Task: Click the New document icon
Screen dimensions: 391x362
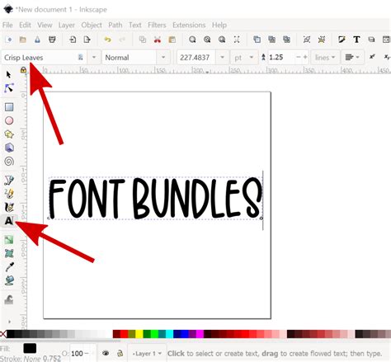Action: pos(9,40)
